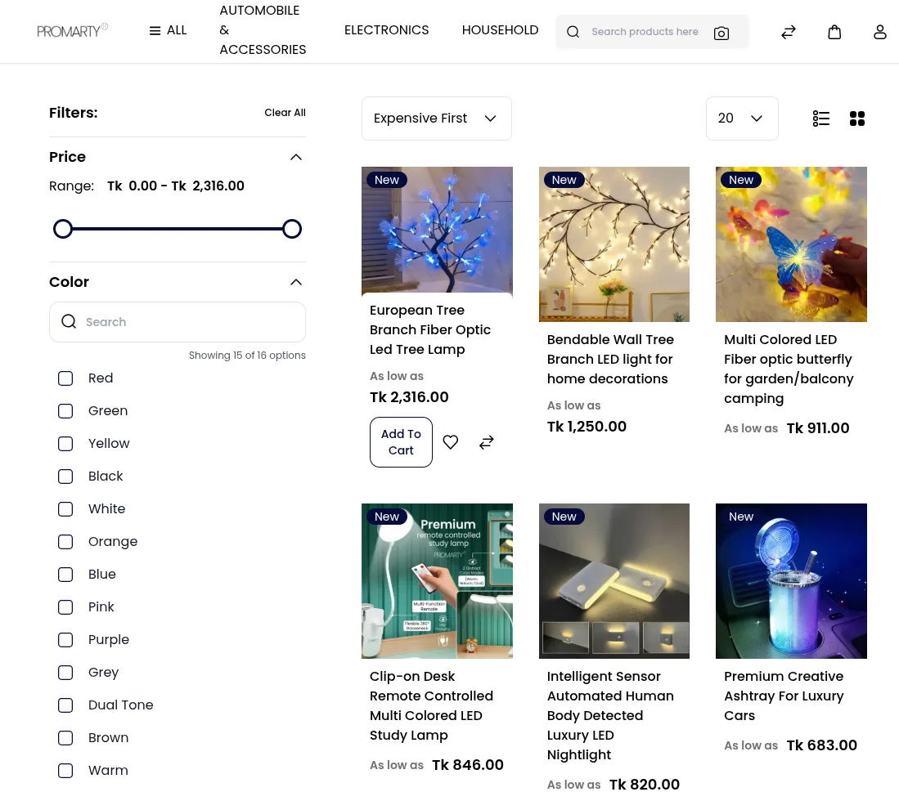
Task: Open the ALL hamburger menu
Action: [x=168, y=30]
